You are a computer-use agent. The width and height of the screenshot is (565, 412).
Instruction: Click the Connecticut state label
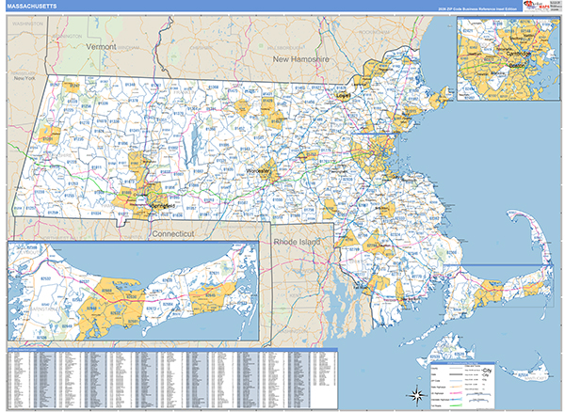click(173, 234)
